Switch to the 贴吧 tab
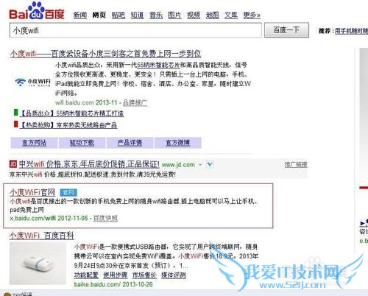Image resolution: width=368 pixels, height=296 pixels. click(x=118, y=15)
